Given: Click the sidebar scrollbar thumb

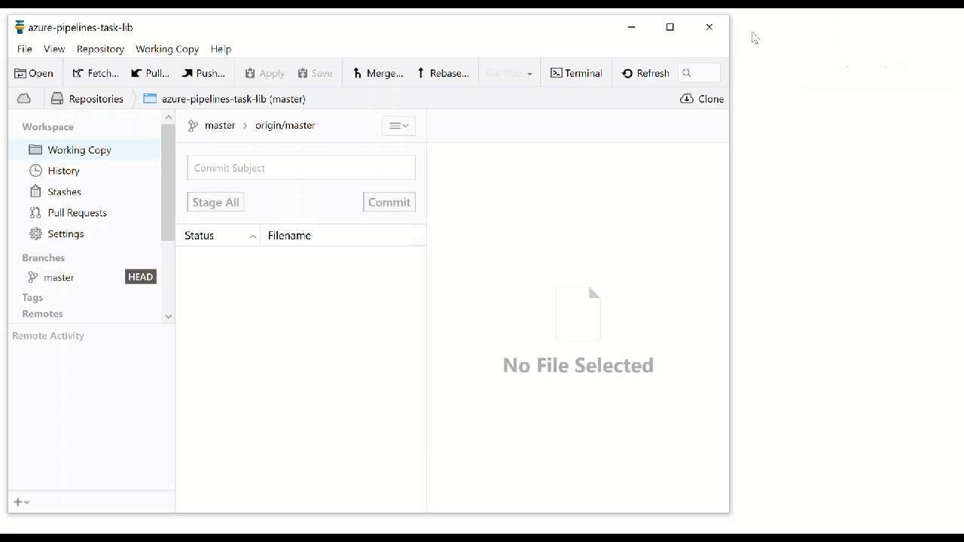Looking at the screenshot, I should click(168, 183).
